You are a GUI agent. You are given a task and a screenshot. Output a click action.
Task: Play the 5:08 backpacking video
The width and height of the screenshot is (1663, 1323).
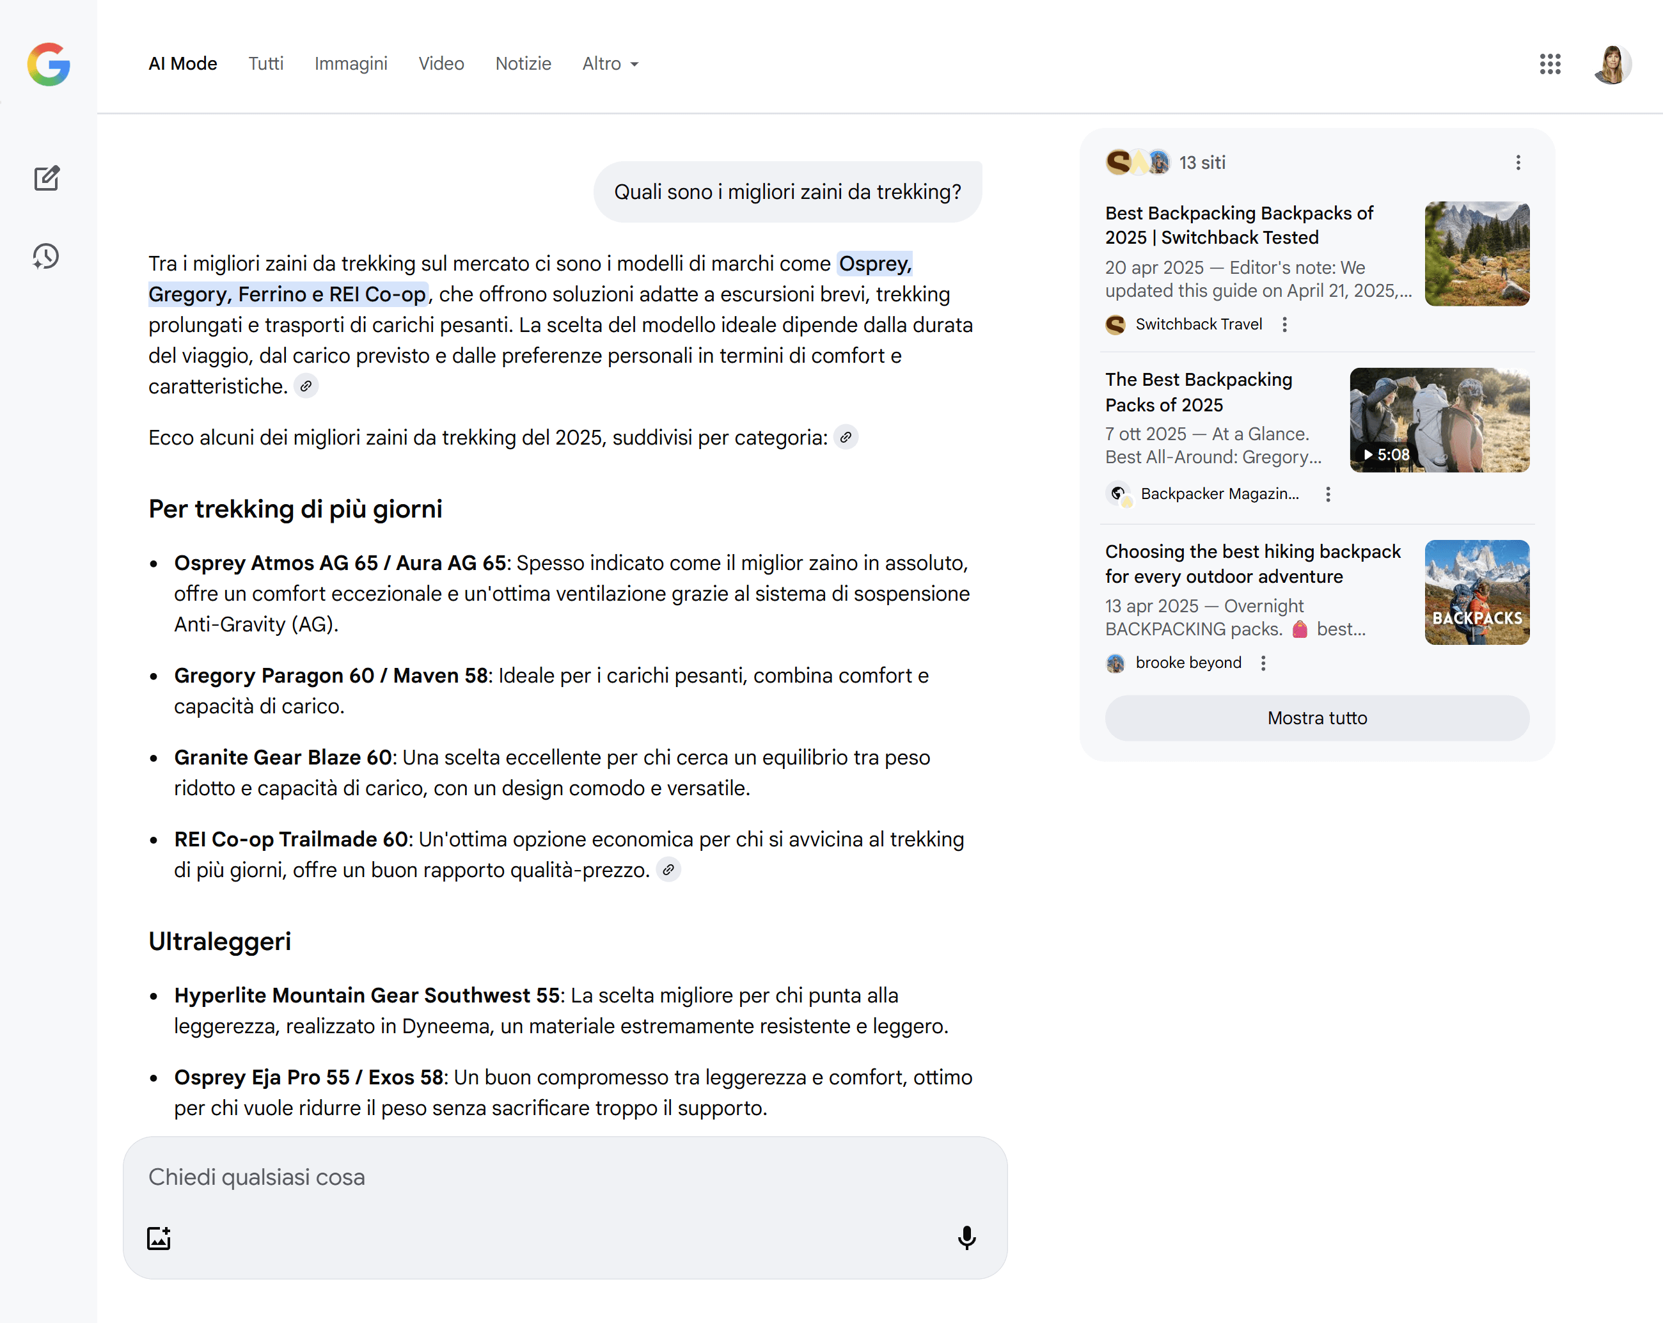1439,419
